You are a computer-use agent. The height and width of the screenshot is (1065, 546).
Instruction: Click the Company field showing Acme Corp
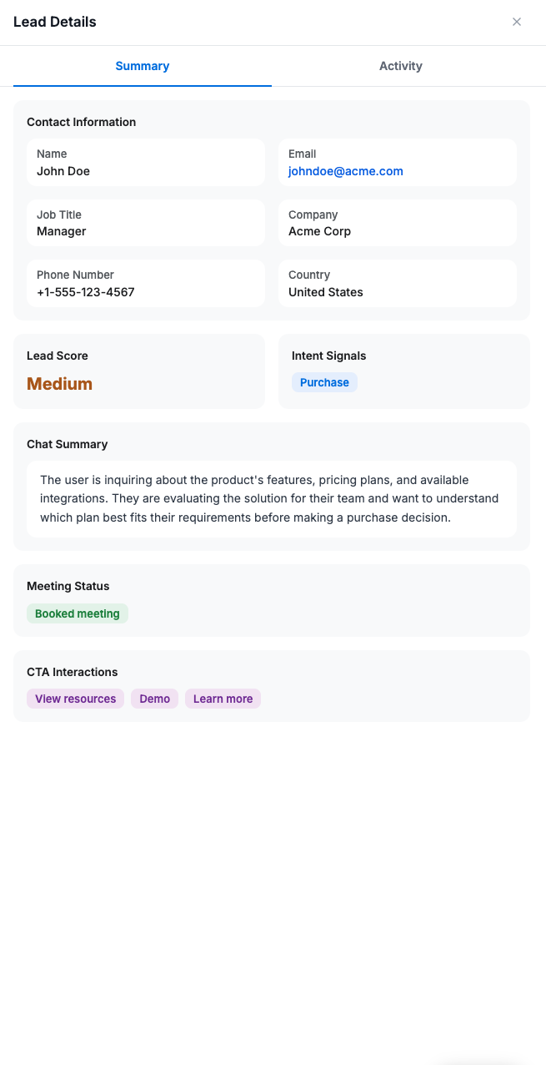click(398, 223)
